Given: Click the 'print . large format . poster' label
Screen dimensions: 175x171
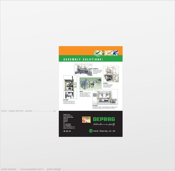Looking at the screenshot, I should (x=17, y=111).
